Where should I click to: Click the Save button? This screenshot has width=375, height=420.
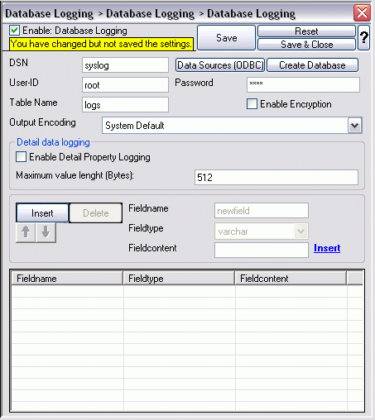click(227, 37)
